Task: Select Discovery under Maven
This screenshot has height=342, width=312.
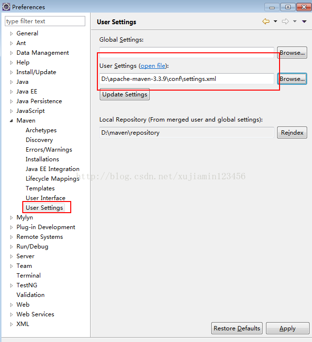Action: coord(39,140)
